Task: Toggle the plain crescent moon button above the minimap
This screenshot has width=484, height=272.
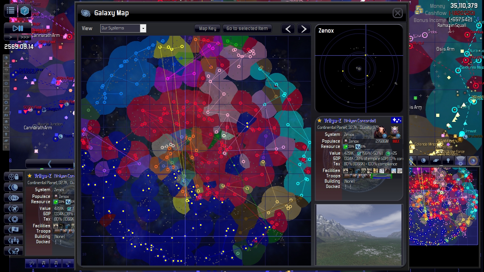Action: pyautogui.click(x=423, y=161)
